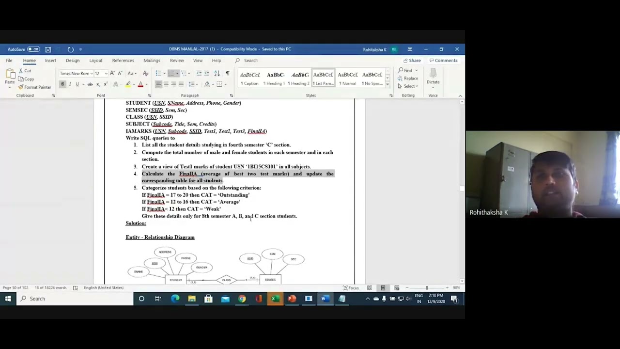Switch to the References tab
Image resolution: width=620 pixels, height=349 pixels.
123,61
